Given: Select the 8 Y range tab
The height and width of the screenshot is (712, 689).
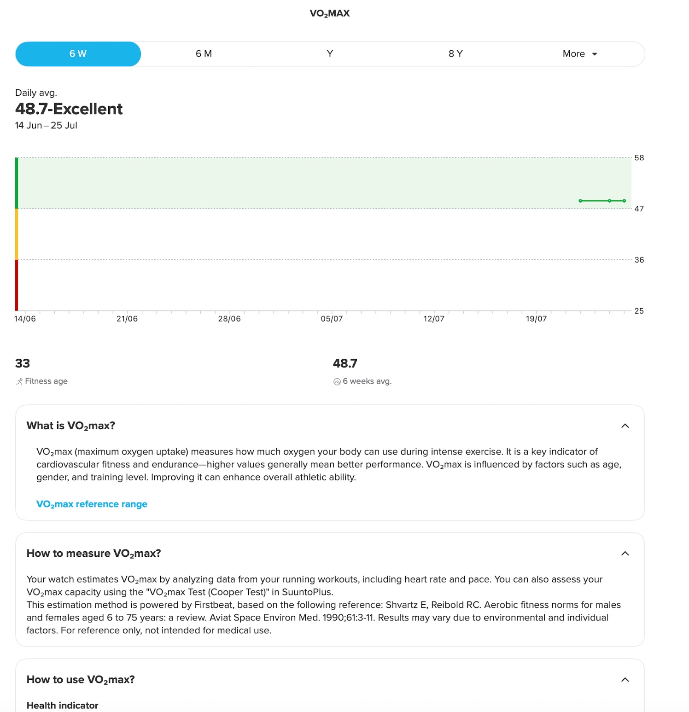Looking at the screenshot, I should pyautogui.click(x=455, y=54).
